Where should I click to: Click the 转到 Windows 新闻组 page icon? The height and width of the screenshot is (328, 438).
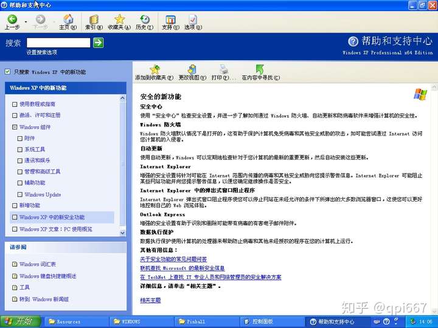(15, 299)
